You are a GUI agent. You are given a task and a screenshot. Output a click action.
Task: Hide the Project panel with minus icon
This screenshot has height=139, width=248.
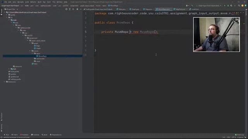pyautogui.click(x=81, y=9)
